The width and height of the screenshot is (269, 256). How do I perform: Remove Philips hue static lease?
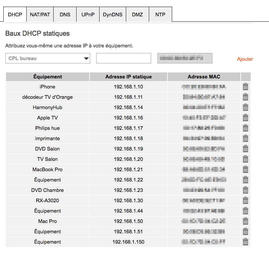(245, 128)
